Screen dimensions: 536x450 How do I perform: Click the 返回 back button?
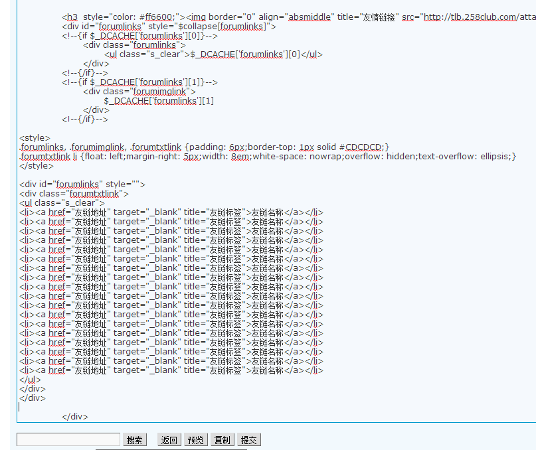click(169, 440)
